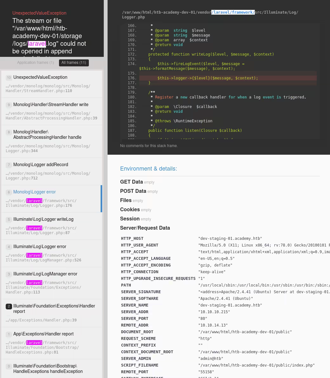Select the active Monolog\Logger error frame
This screenshot has width=330, height=378.
tap(34, 192)
